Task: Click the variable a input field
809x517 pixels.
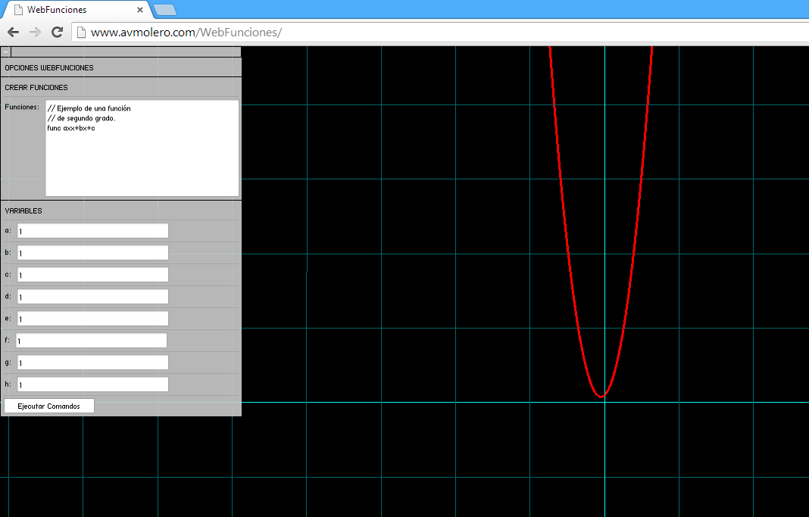Action: [x=92, y=231]
